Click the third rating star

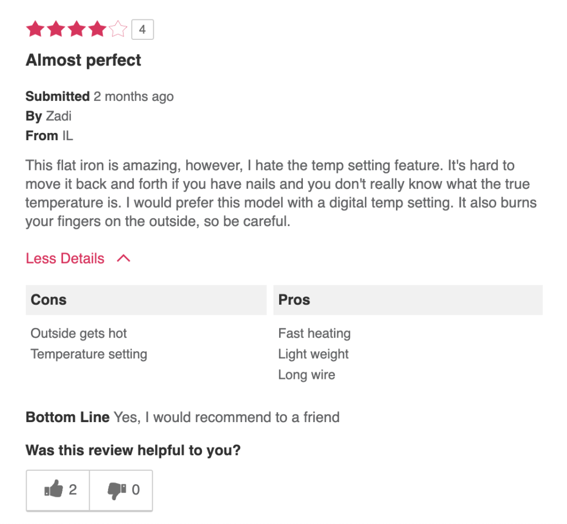pos(76,29)
